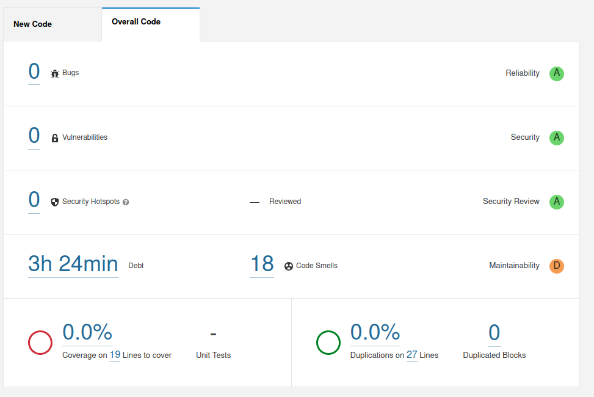
Task: Click the Security A rating badge
Action: (x=556, y=137)
